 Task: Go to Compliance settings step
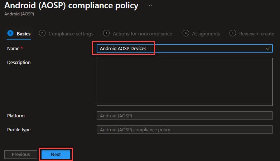(x=66, y=34)
